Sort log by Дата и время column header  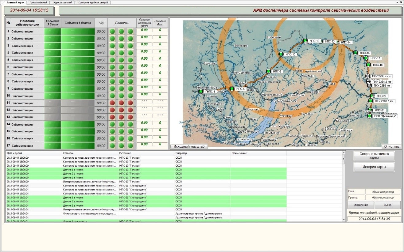[33, 153]
